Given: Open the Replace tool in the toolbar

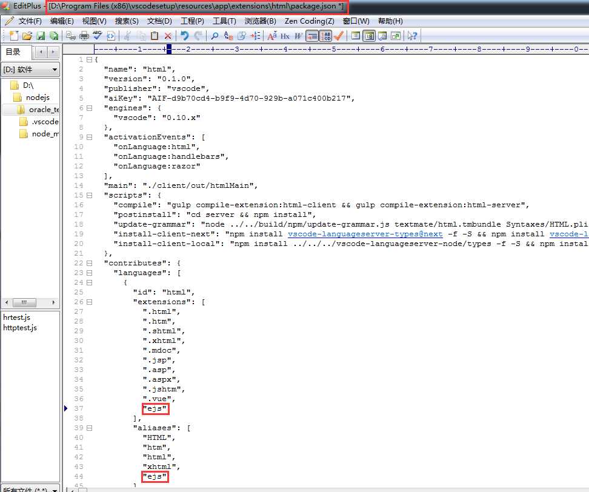Looking at the screenshot, I should coord(228,36).
